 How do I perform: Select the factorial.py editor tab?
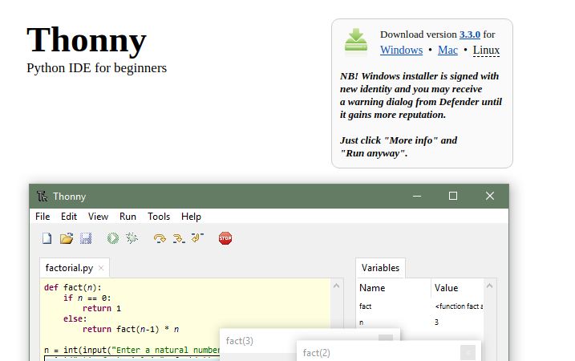click(x=69, y=268)
